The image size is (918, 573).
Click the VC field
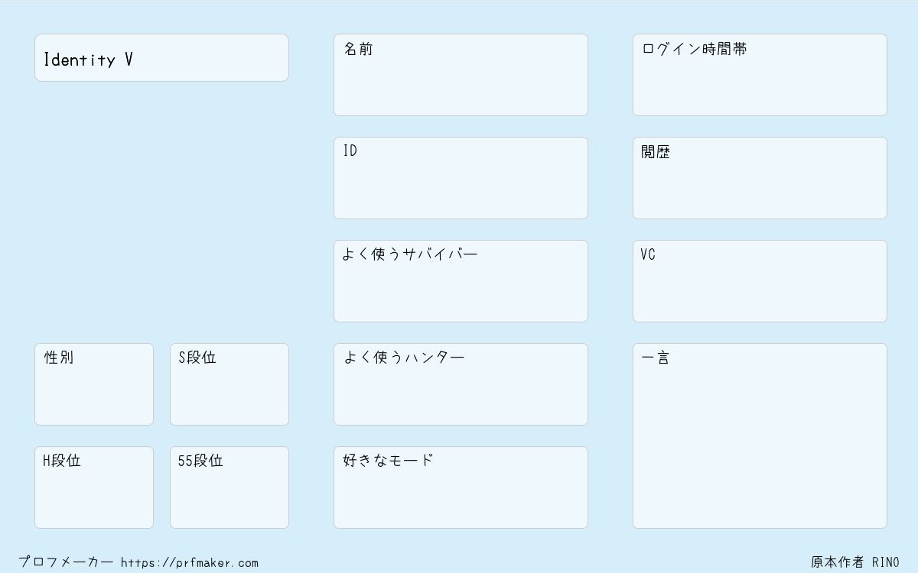pyautogui.click(x=760, y=281)
